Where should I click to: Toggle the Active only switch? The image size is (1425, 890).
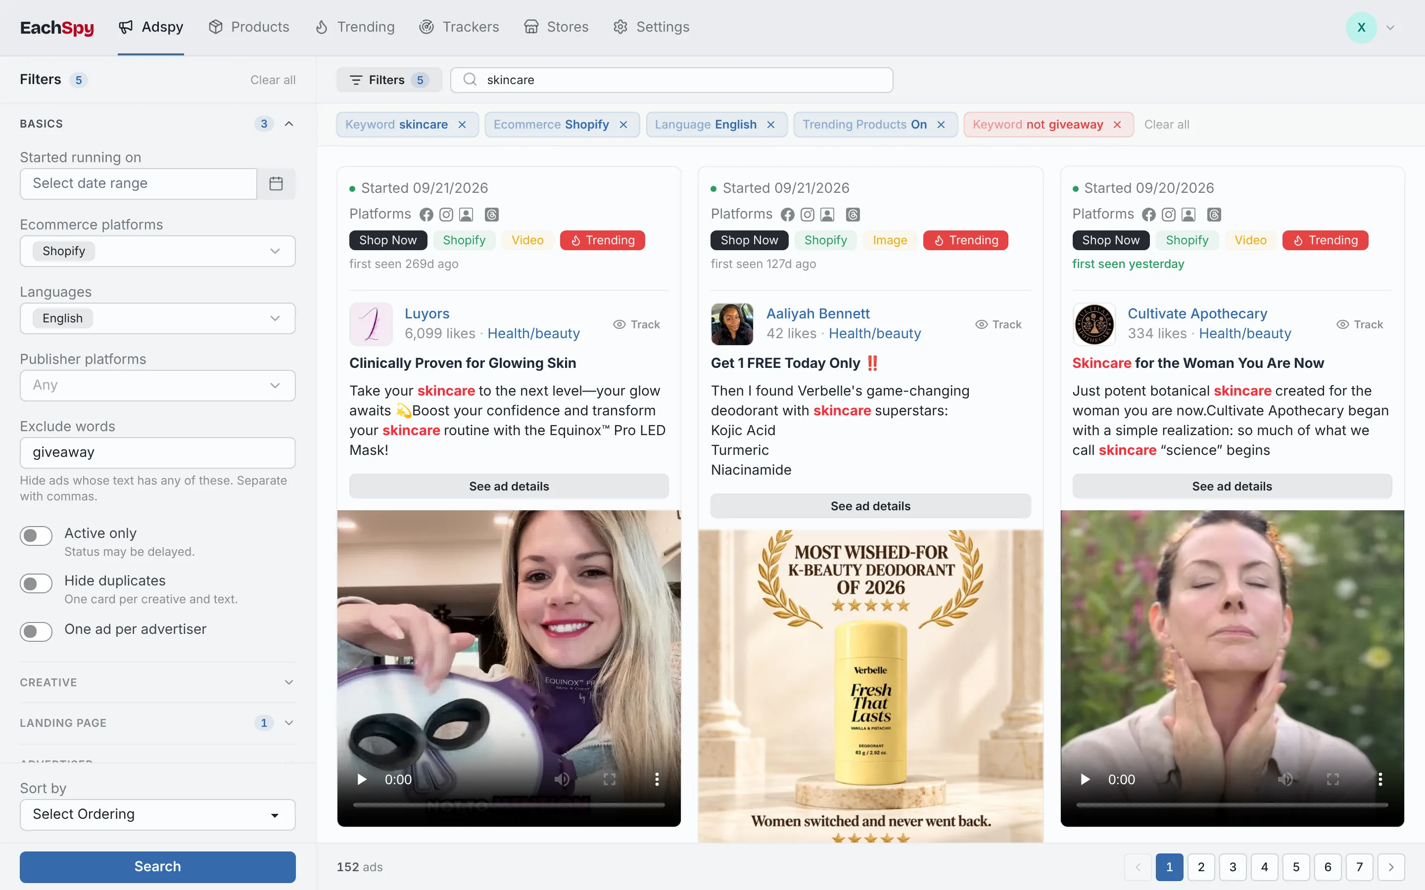coord(36,535)
